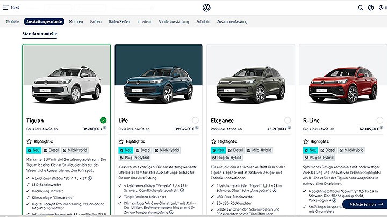
Task: Switch to the Motoren step
Action: [x=76, y=21]
